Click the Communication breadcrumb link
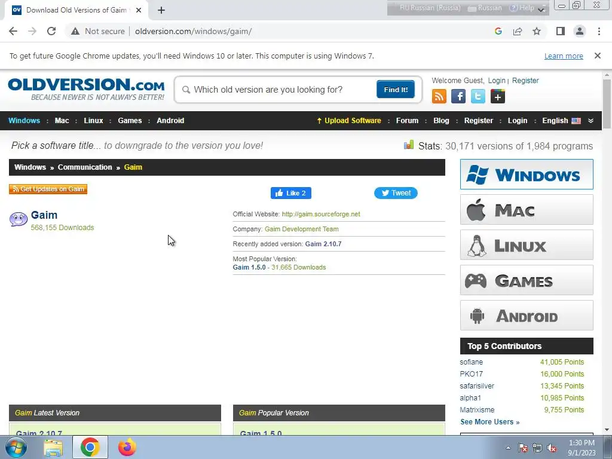The width and height of the screenshot is (612, 459). pos(85,167)
